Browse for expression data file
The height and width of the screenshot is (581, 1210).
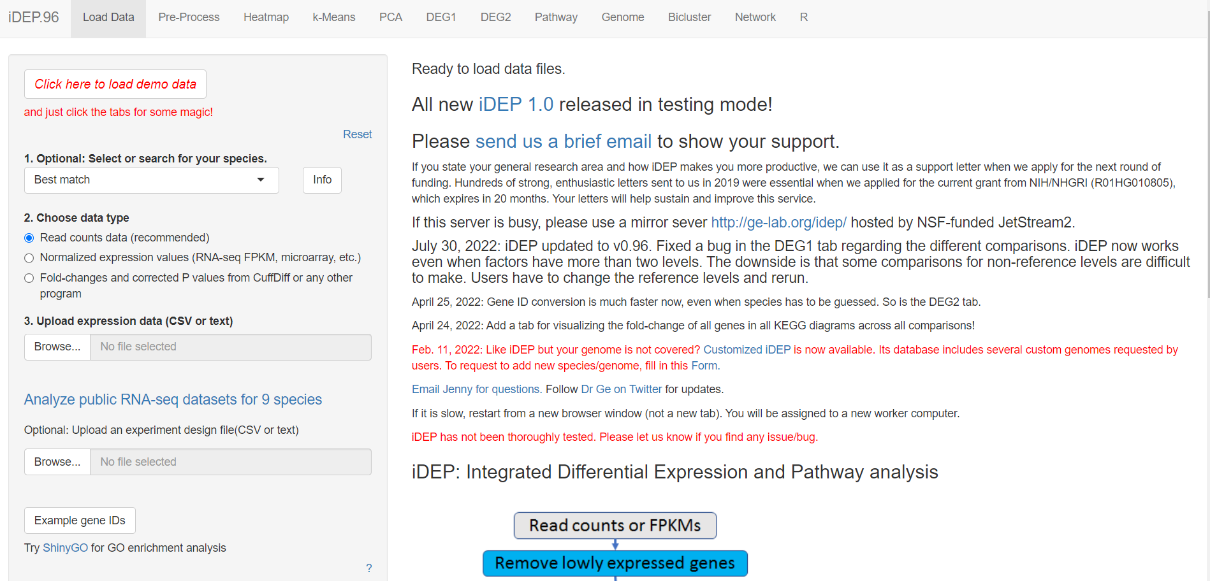(57, 347)
